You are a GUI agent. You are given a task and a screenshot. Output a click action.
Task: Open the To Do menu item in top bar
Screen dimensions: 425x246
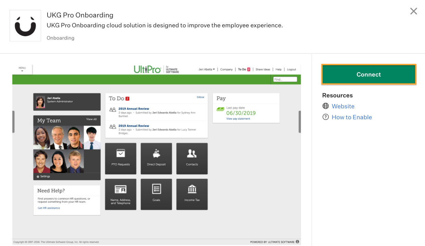244,69
